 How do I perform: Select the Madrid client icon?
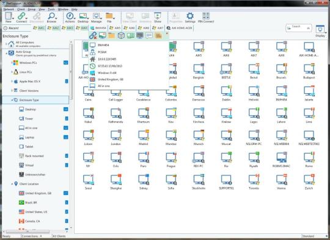click(x=144, y=135)
